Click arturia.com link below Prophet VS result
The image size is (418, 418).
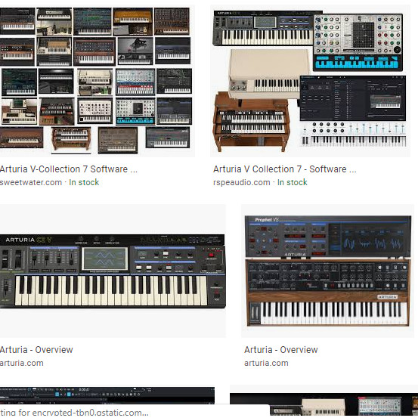pyautogui.click(x=266, y=363)
